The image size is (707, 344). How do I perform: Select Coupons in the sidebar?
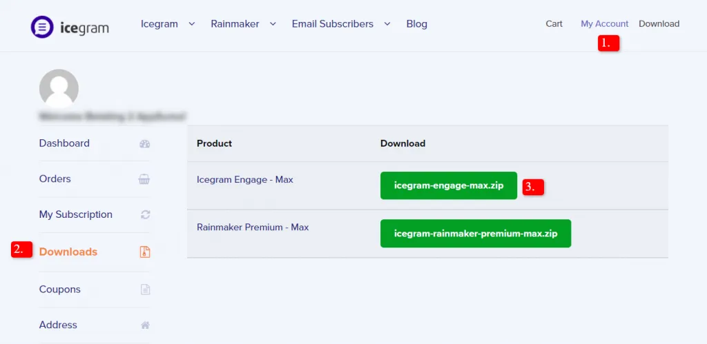[x=60, y=289]
